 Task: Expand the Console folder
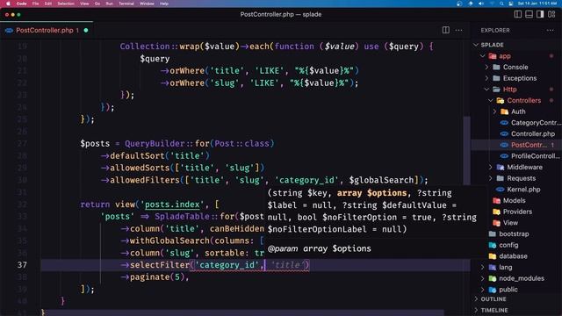pyautogui.click(x=486, y=67)
